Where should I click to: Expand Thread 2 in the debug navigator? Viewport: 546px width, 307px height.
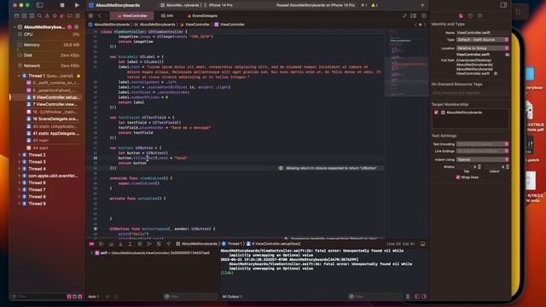19,155
